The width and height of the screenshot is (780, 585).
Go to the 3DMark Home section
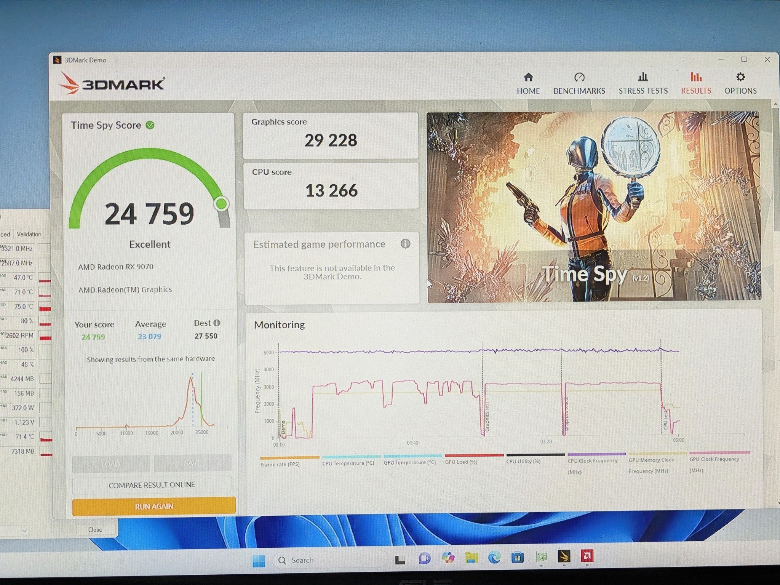pos(528,84)
